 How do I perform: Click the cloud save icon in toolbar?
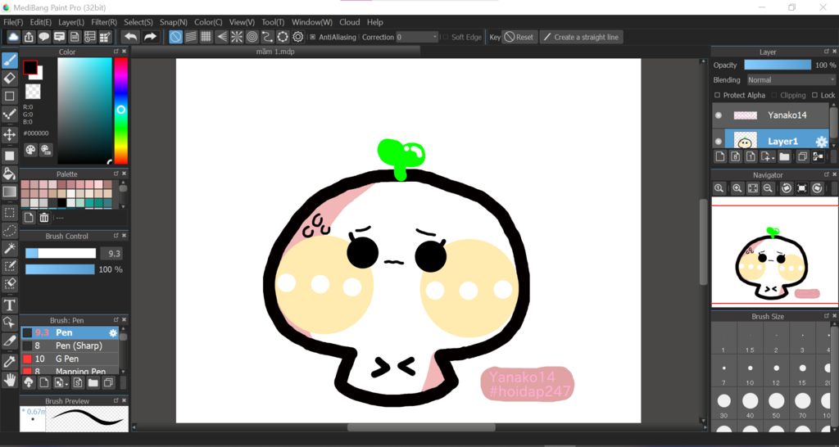pyautogui.click(x=13, y=37)
